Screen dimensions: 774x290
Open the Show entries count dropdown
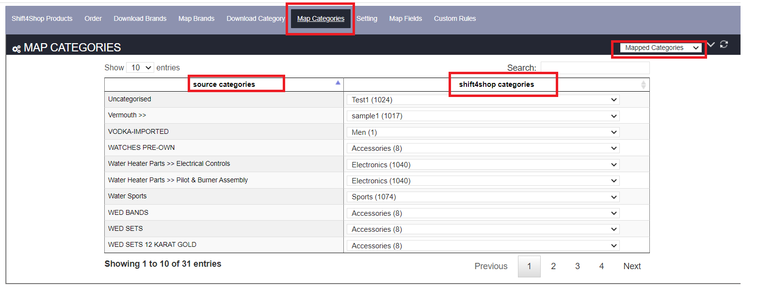140,67
